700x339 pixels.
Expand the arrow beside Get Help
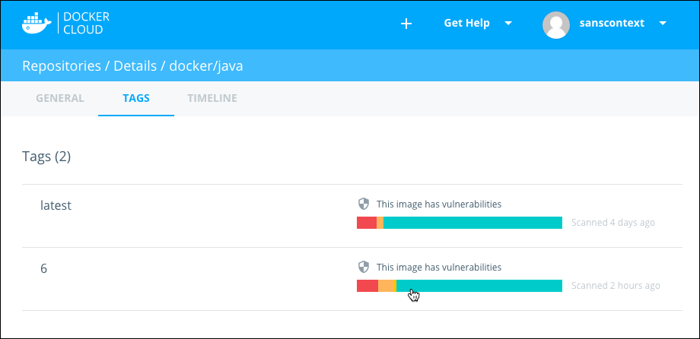508,24
